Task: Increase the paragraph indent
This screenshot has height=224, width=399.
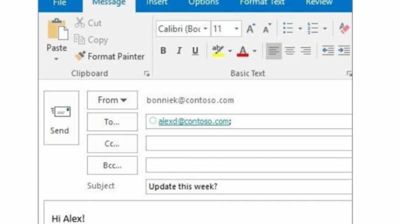Action: pyautogui.click(x=344, y=50)
